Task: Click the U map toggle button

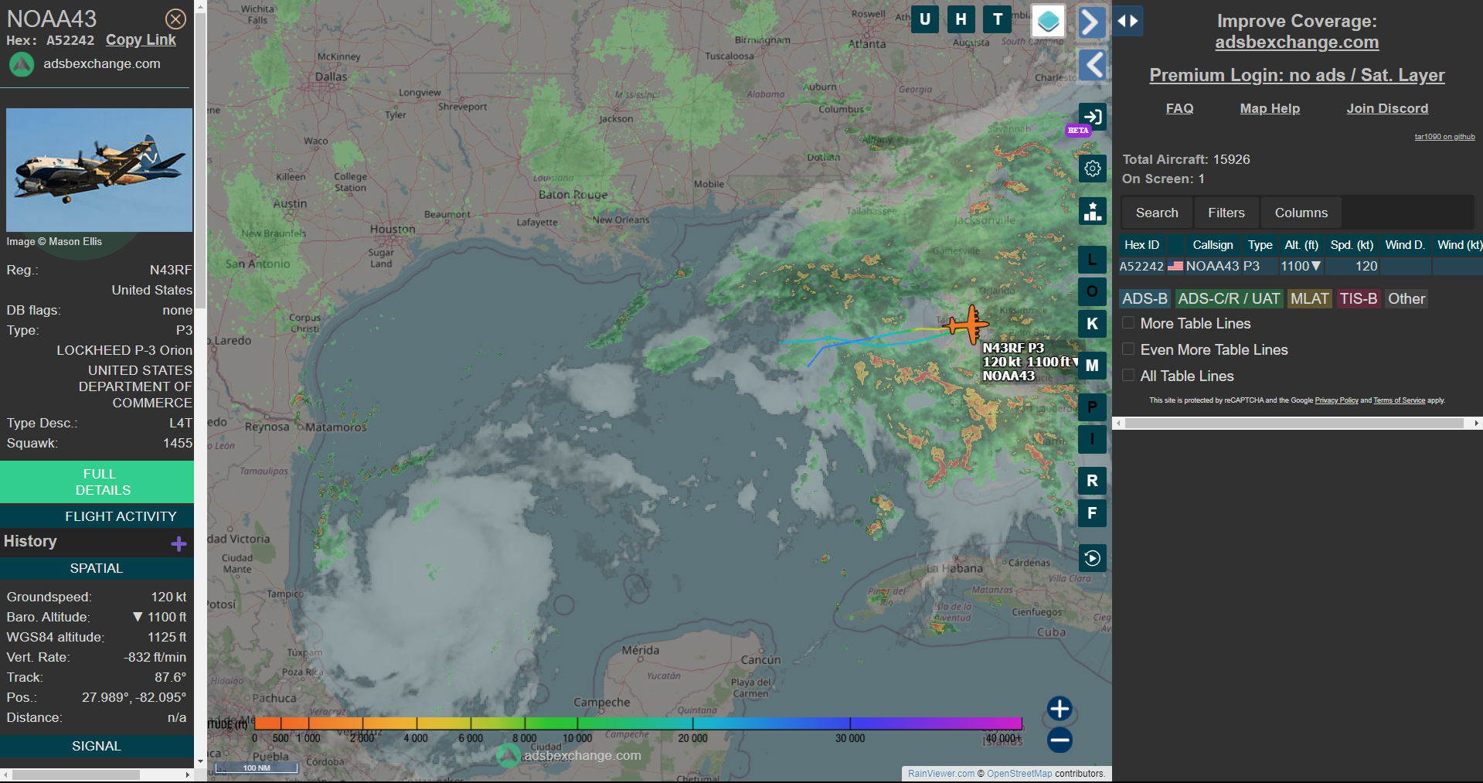Action: 924,19
